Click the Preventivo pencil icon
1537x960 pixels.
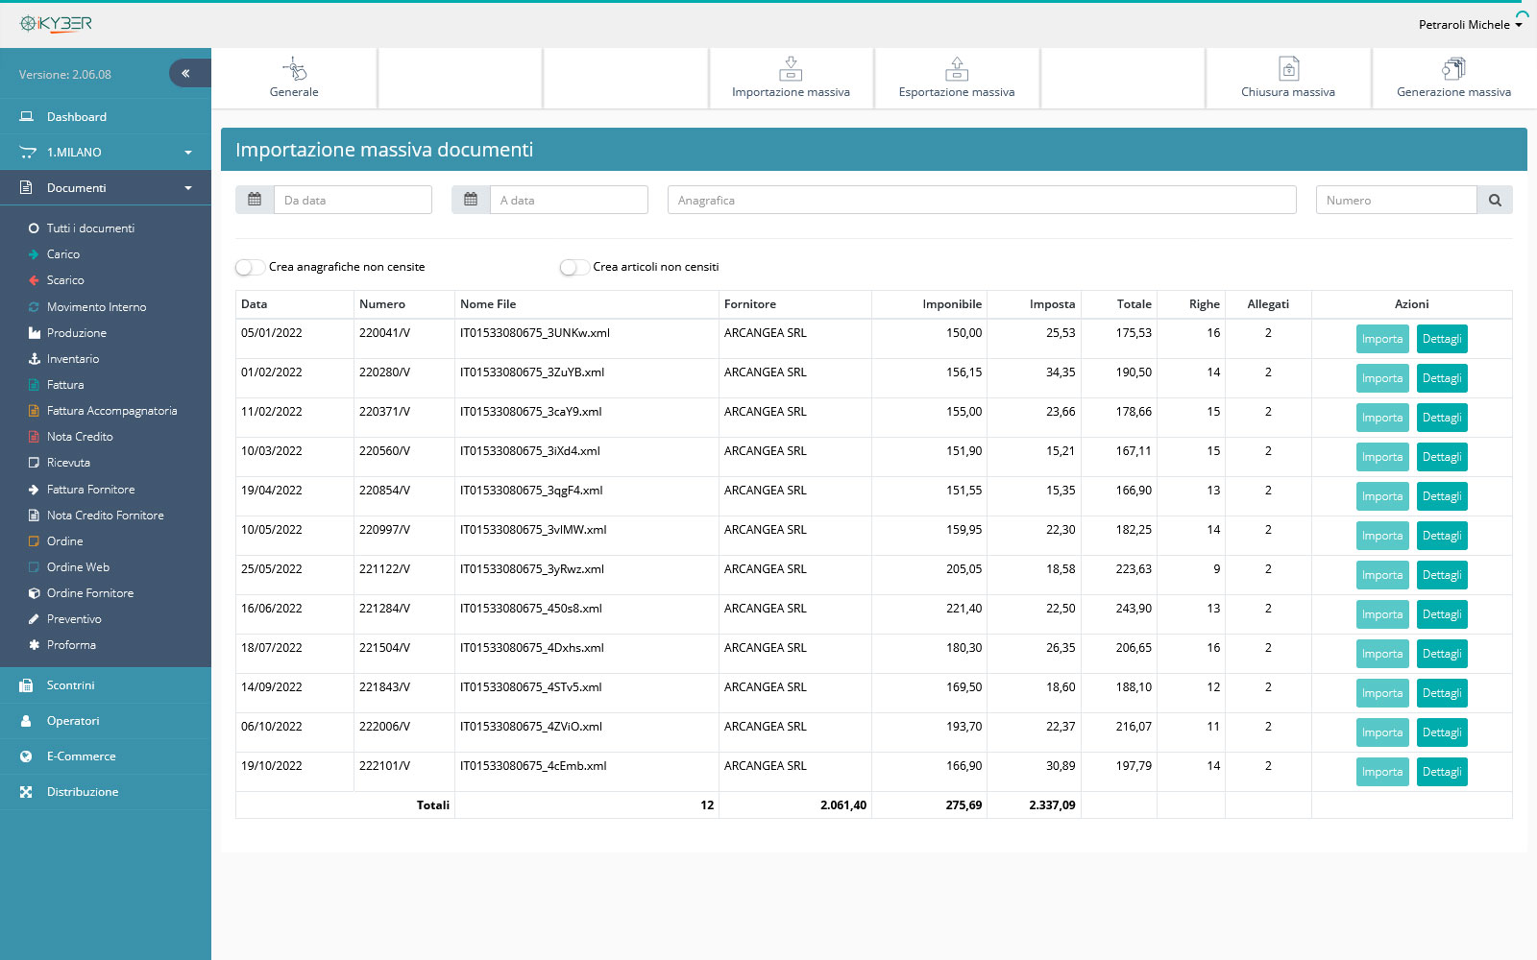click(x=34, y=619)
